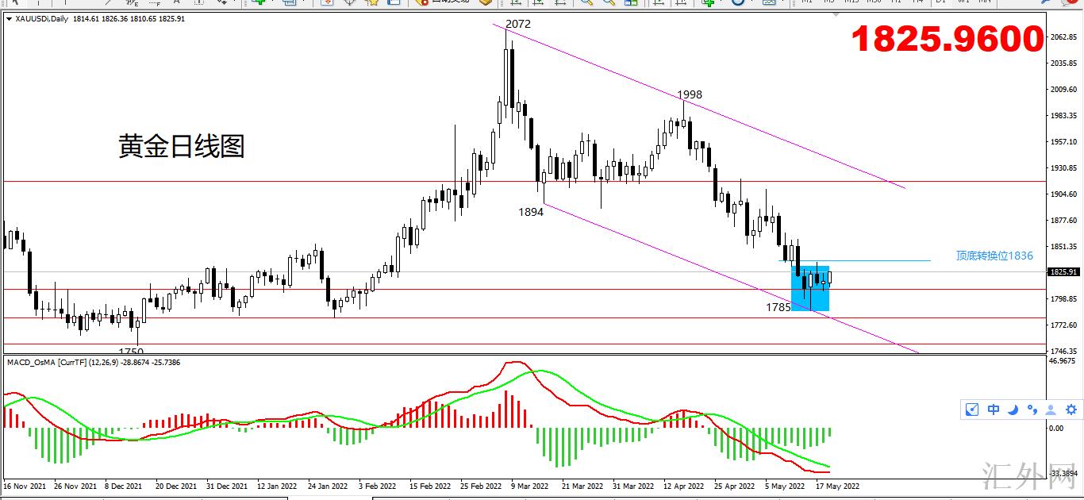Screen dimensions: 1084x500
Task: Click the 8 Dec 2021 date label
Action: click(123, 486)
